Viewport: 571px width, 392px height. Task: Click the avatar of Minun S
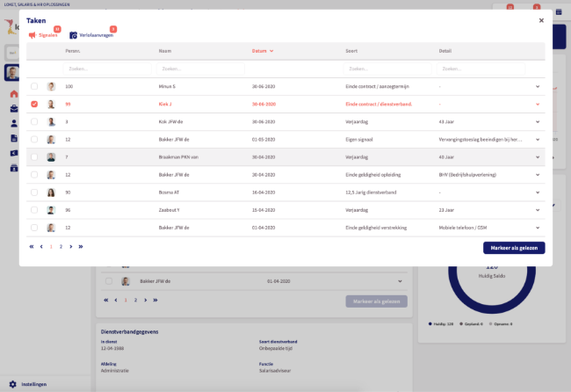(x=51, y=86)
